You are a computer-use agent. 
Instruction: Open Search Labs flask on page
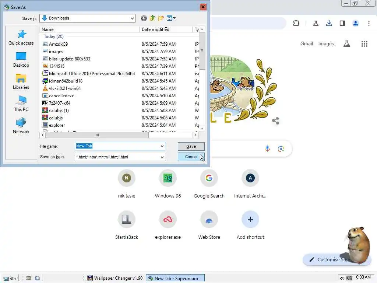click(347, 44)
